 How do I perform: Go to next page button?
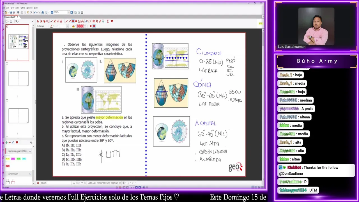[x=136, y=187]
